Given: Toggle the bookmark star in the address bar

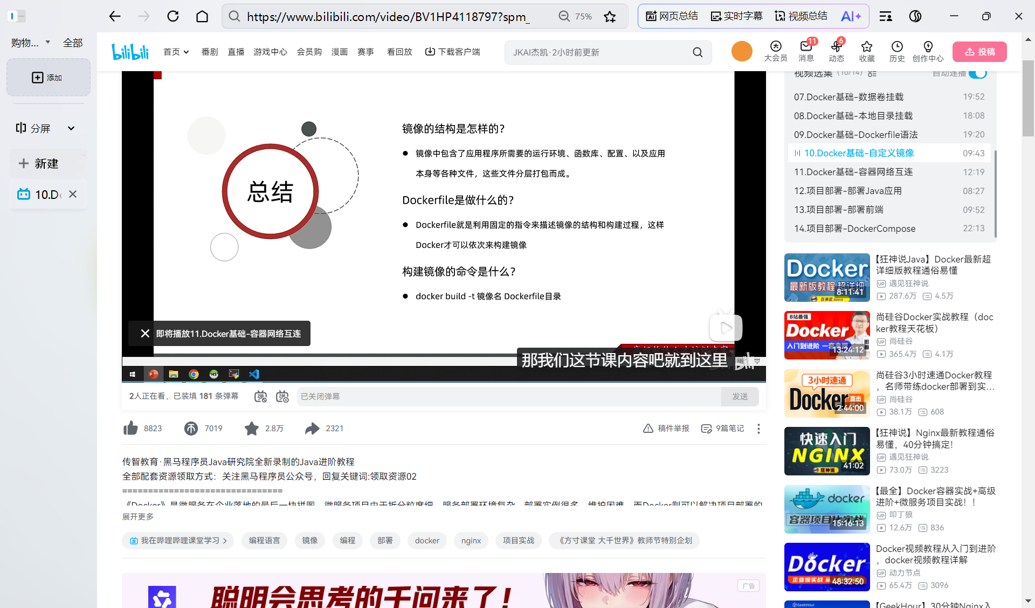Looking at the screenshot, I should pyautogui.click(x=610, y=16).
